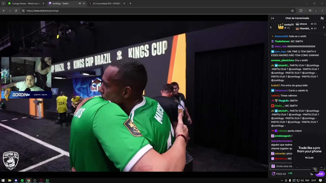The image size is (326, 183).
Task: Go back to previous page
Action: (x=4, y=11)
